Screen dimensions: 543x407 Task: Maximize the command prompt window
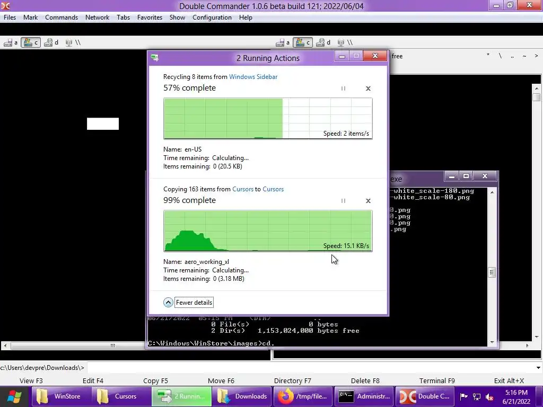(466, 176)
